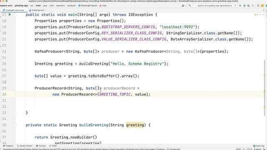Viewport: 267px width, 150px height.
Task: Click "localhost:9092" string literal
Action: coord(177,27)
